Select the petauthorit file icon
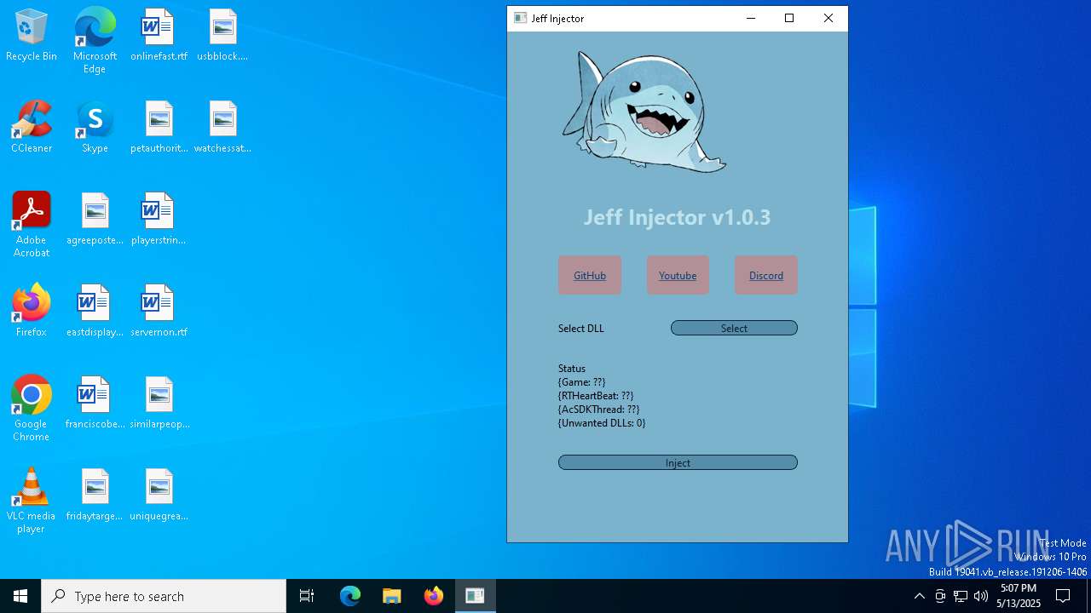The image size is (1091, 613). pos(159,127)
